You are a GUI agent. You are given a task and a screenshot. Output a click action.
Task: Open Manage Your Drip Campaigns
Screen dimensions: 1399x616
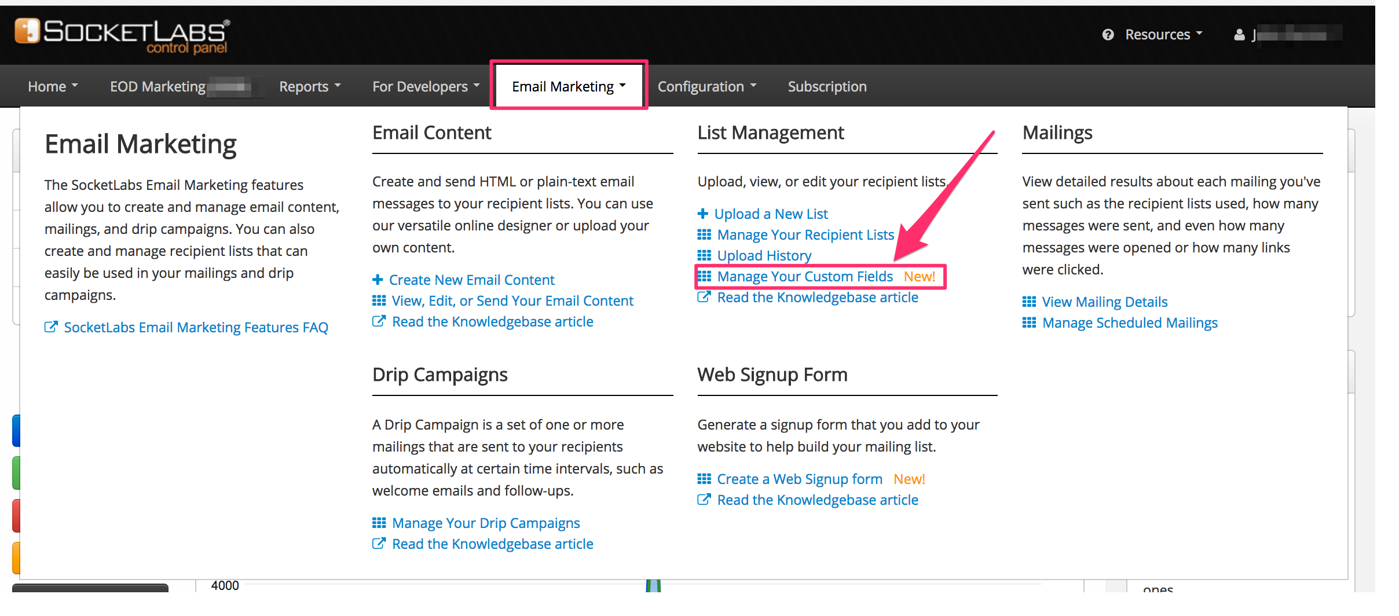click(x=486, y=523)
